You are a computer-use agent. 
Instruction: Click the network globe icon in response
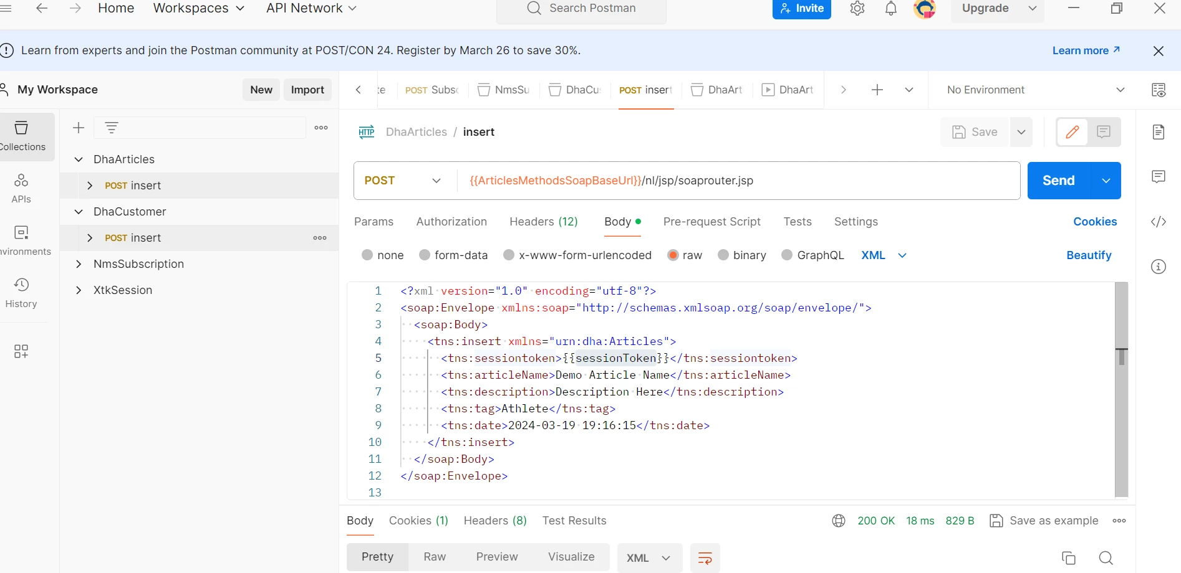coord(839,521)
